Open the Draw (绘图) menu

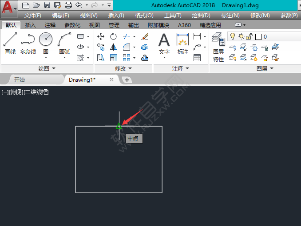[x=201, y=16]
